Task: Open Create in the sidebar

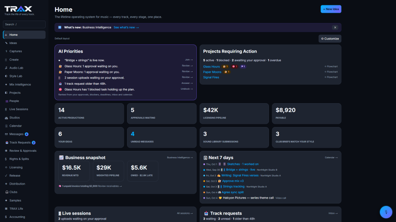Action: pyautogui.click(x=24, y=60)
